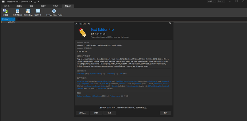Click the version 35.2.1 (64-bit) text

pyautogui.click(x=98, y=34)
